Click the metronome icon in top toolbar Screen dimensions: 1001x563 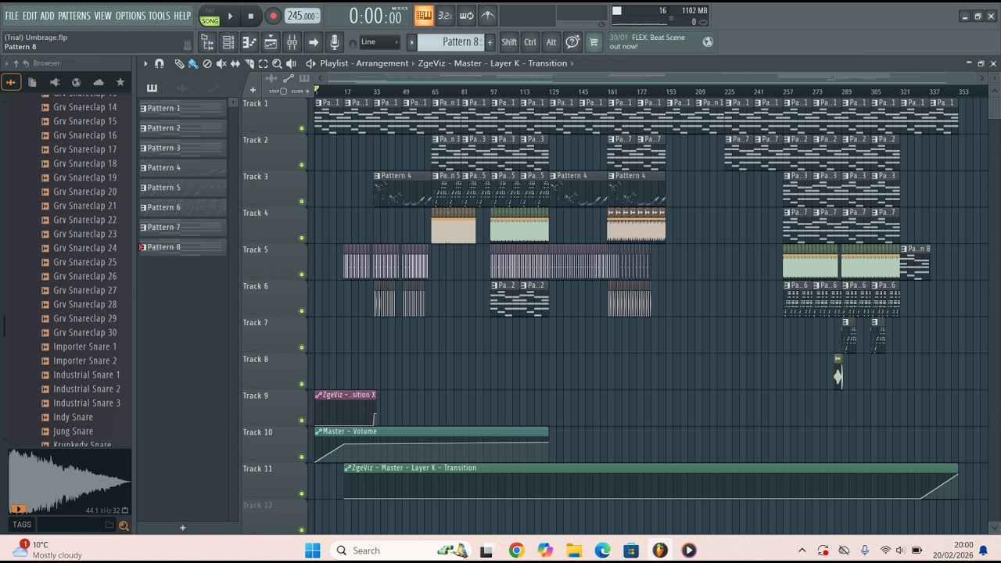click(487, 15)
